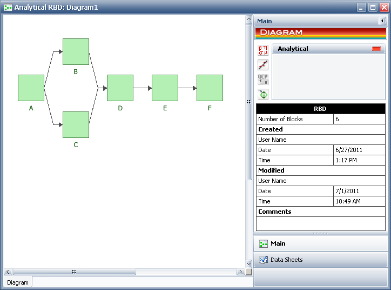391x290 pixels.
Task: Click the red status indicator in Analytical header
Action: tap(376, 49)
